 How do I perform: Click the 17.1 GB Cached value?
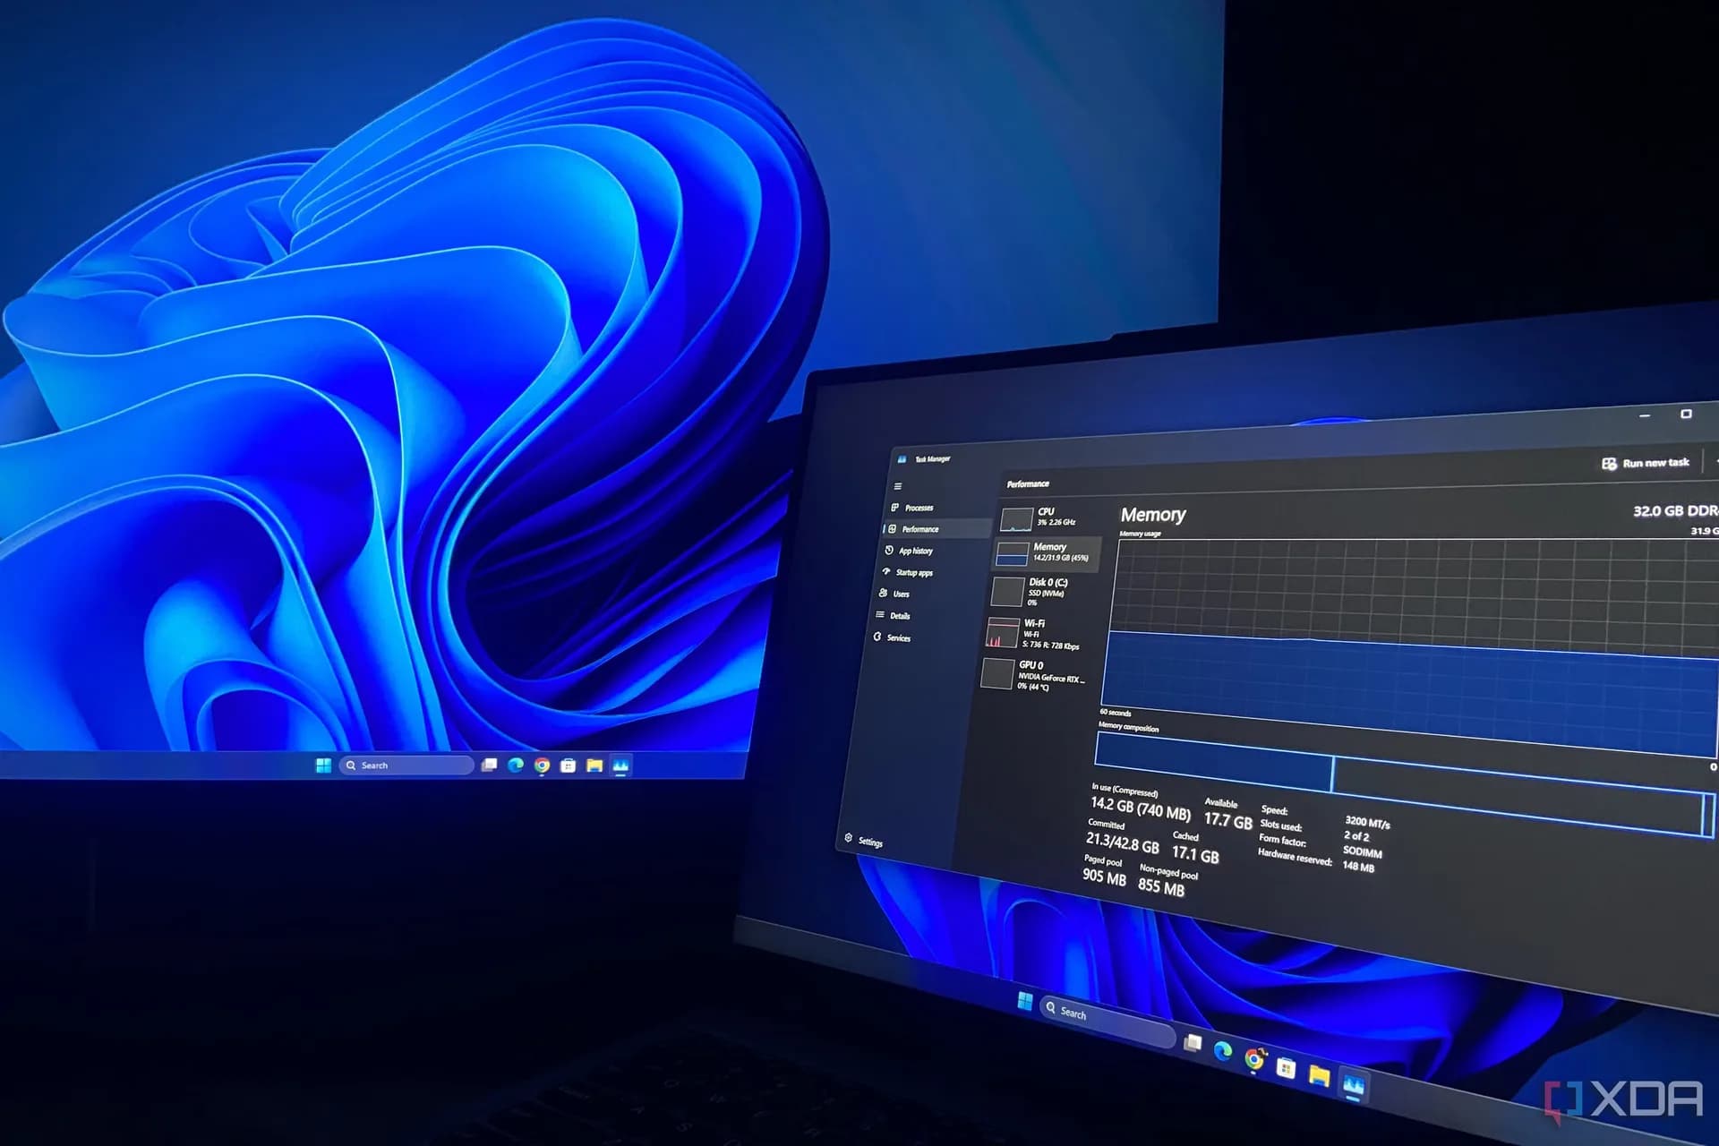(x=1195, y=854)
